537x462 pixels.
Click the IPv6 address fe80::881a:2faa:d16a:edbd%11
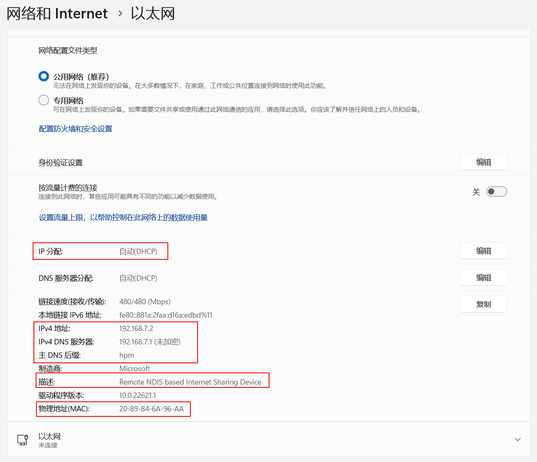click(x=166, y=315)
